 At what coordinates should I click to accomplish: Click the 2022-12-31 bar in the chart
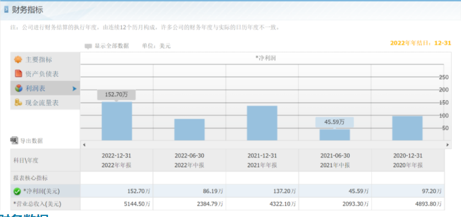[x=117, y=121]
